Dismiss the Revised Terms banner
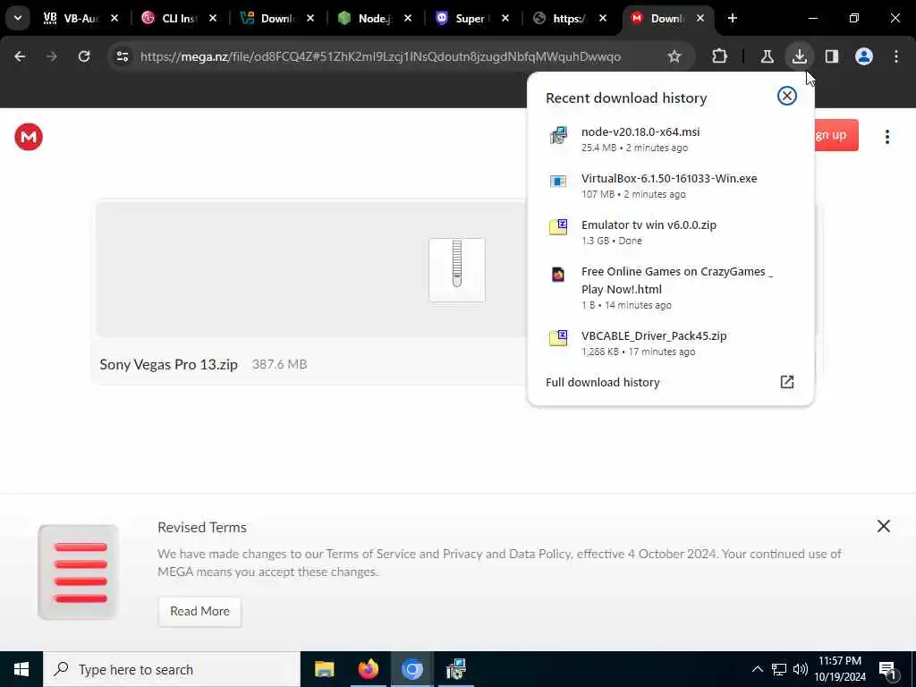The width and height of the screenshot is (916, 687). click(x=883, y=526)
